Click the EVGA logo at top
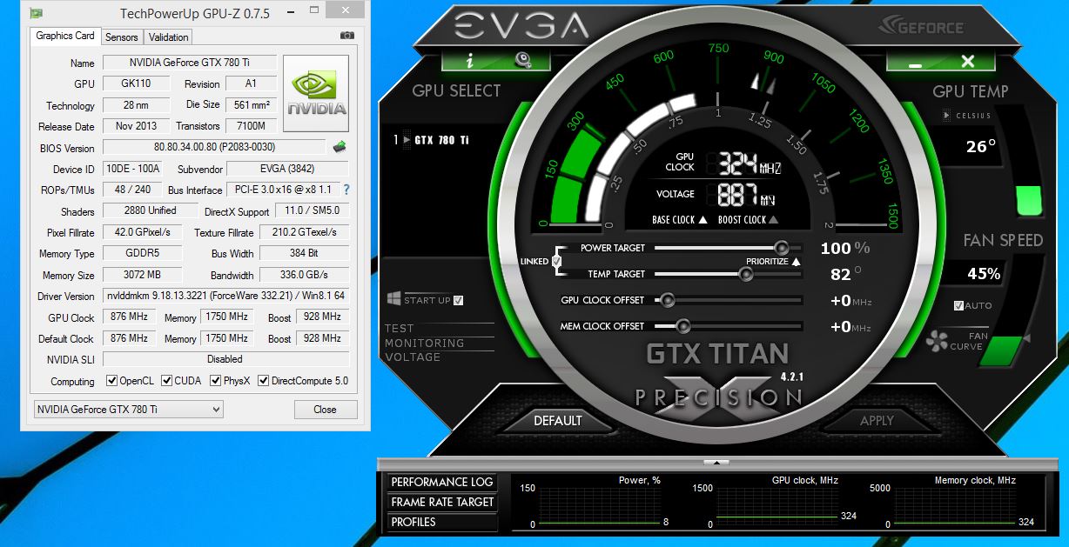 click(521, 26)
